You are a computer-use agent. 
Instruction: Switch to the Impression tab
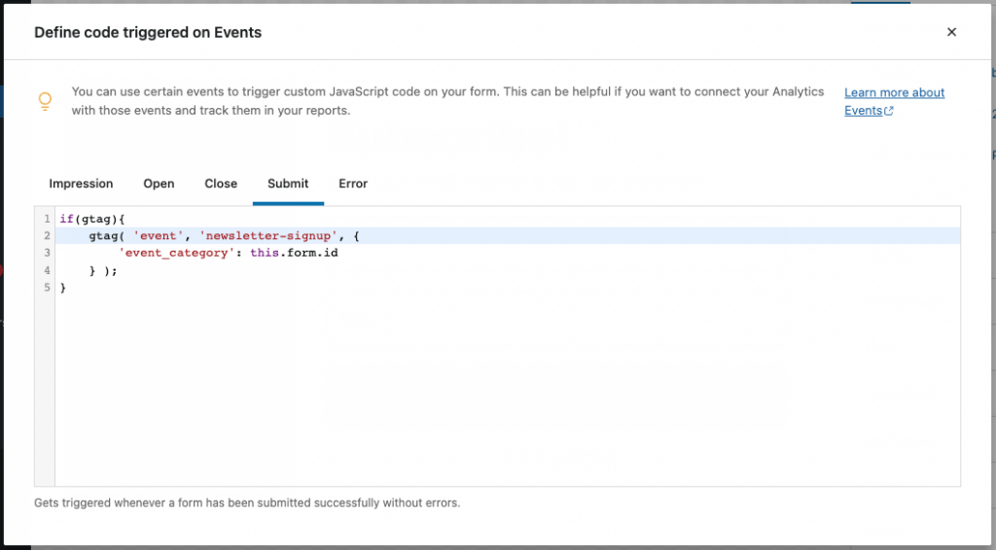click(x=81, y=184)
